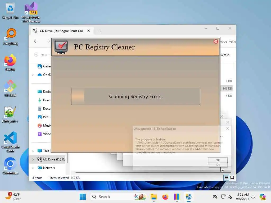Open the Visual Studio Code desktop shortcut
The image size is (271, 203).
point(10,142)
